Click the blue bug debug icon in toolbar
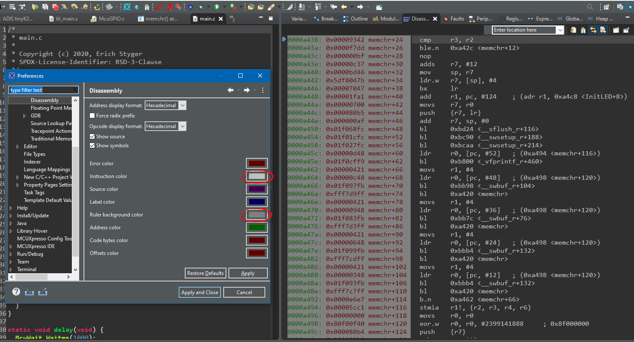This screenshot has height=342, width=634. 190,7
